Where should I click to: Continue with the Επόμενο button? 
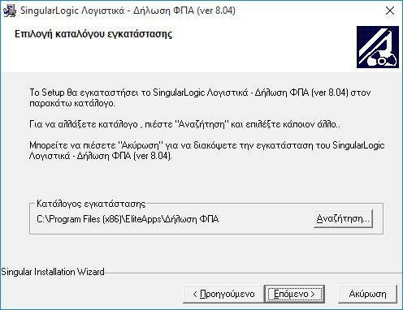[294, 294]
